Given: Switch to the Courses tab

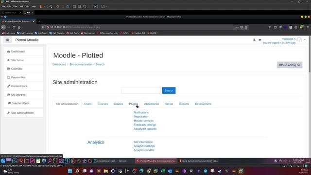Looking at the screenshot, I should (103, 104).
